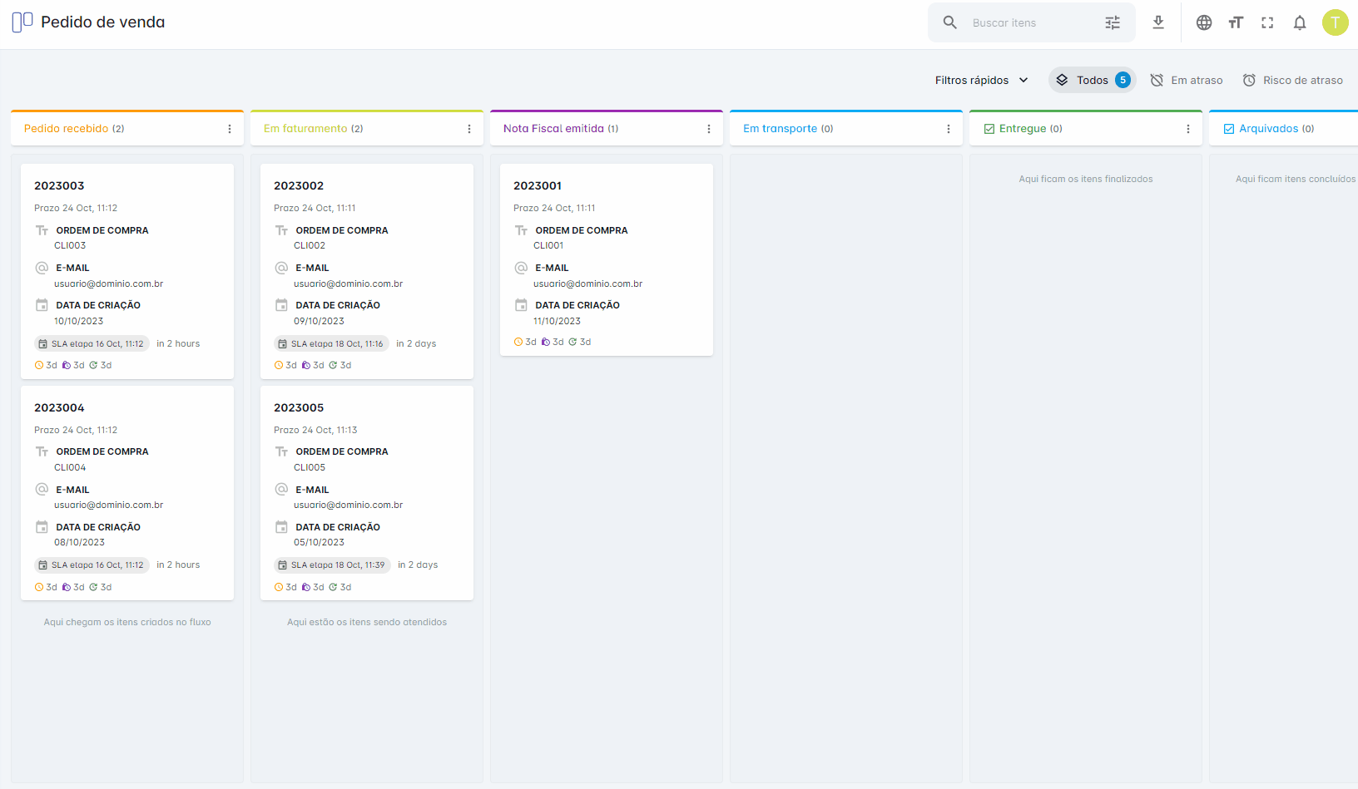Open order card 2023003
The width and height of the screenshot is (1358, 789).
tap(127, 271)
